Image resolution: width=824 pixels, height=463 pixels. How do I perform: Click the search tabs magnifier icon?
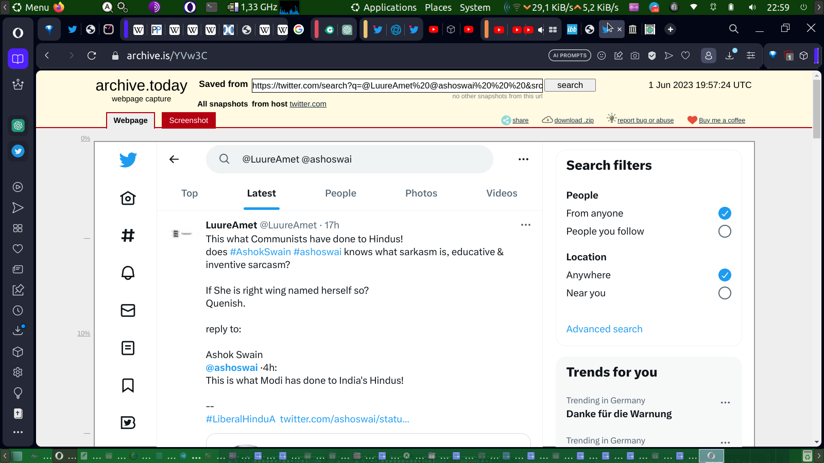[x=734, y=29]
